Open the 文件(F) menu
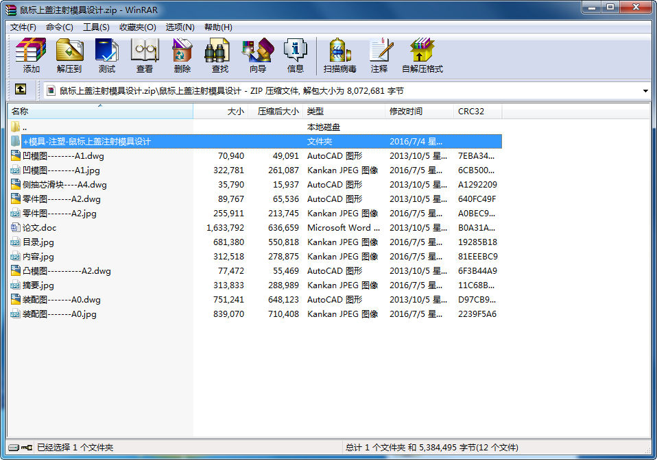 23,27
